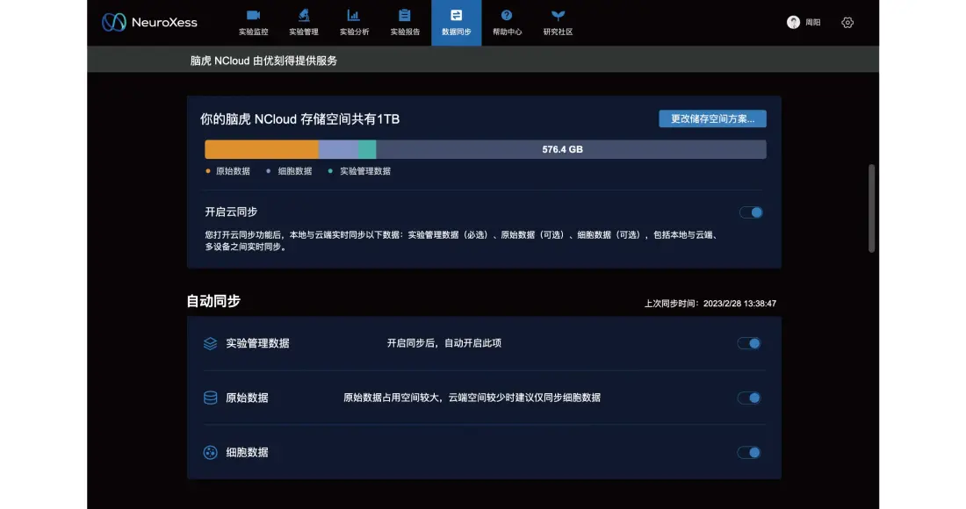Toggle 原始数据 auto sync switch

749,398
